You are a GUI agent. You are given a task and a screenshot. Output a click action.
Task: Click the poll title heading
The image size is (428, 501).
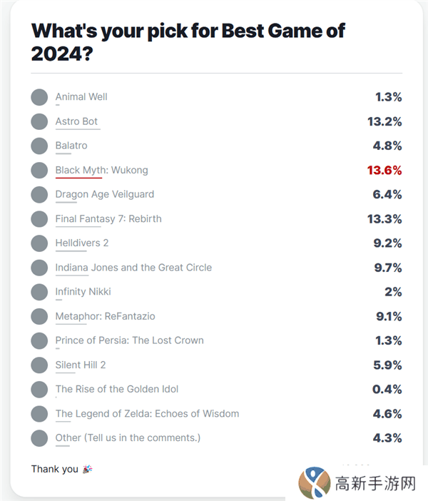click(188, 41)
